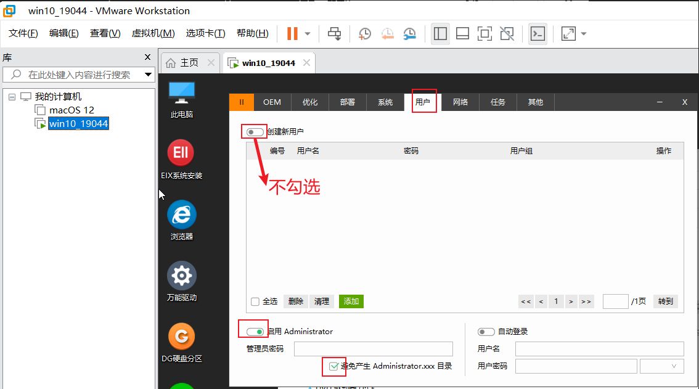This screenshot has width=699, height=389.
Task: Collapse the 我的计算机 tree node
Action: 12,97
